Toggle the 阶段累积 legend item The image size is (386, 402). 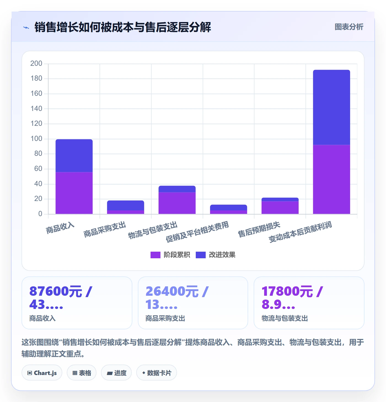[170, 255]
